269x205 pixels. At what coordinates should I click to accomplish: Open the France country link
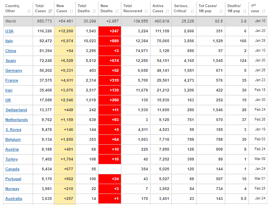tap(12, 80)
